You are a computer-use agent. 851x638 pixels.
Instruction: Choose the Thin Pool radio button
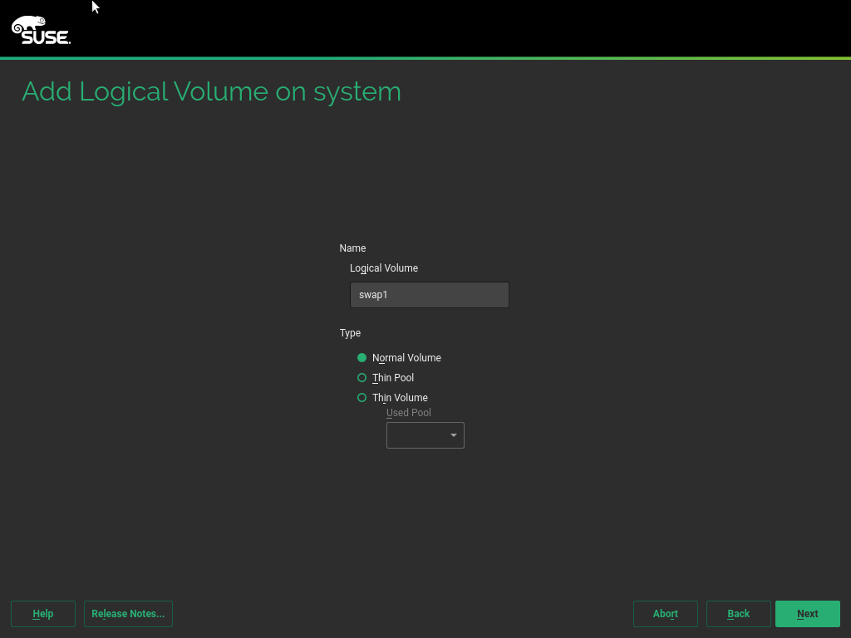point(362,378)
